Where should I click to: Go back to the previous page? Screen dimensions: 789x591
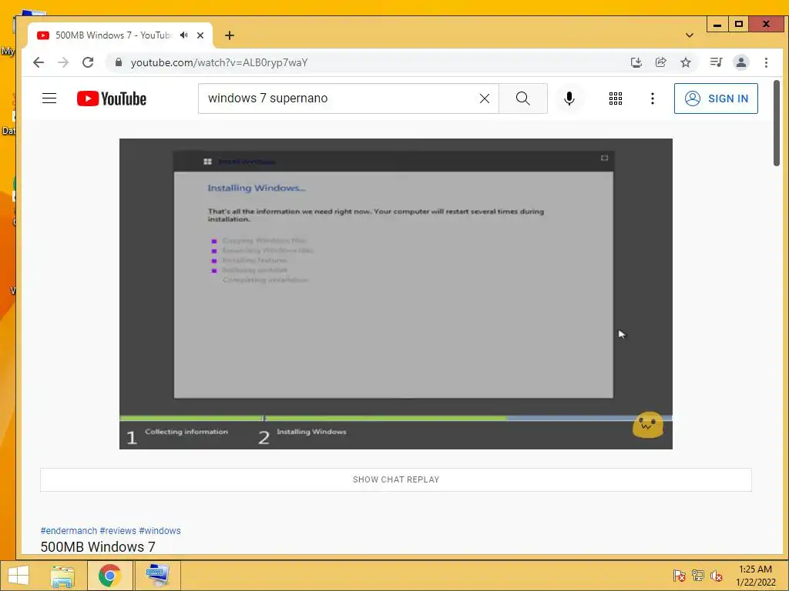[39, 62]
